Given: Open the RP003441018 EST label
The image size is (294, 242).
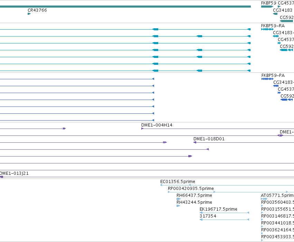Looking at the screenshot, I should [x=277, y=223].
